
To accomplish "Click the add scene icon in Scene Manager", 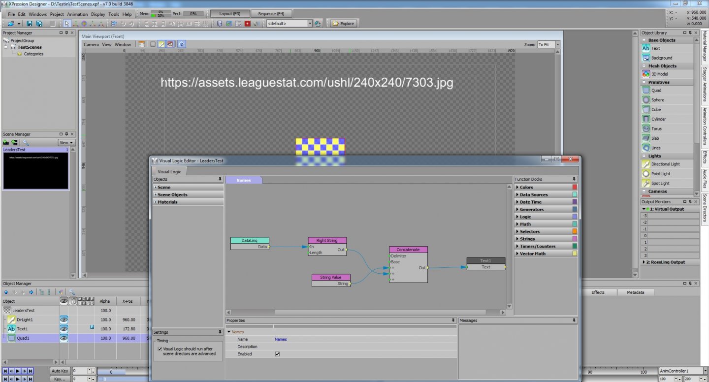I will point(6,142).
